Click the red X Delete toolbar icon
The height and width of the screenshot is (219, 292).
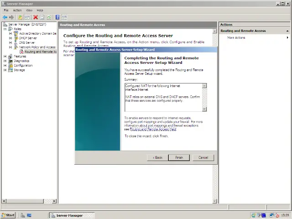[36, 17]
